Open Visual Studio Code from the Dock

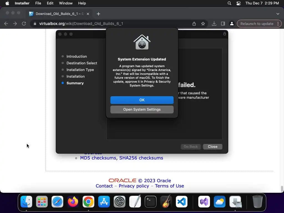coord(181,202)
